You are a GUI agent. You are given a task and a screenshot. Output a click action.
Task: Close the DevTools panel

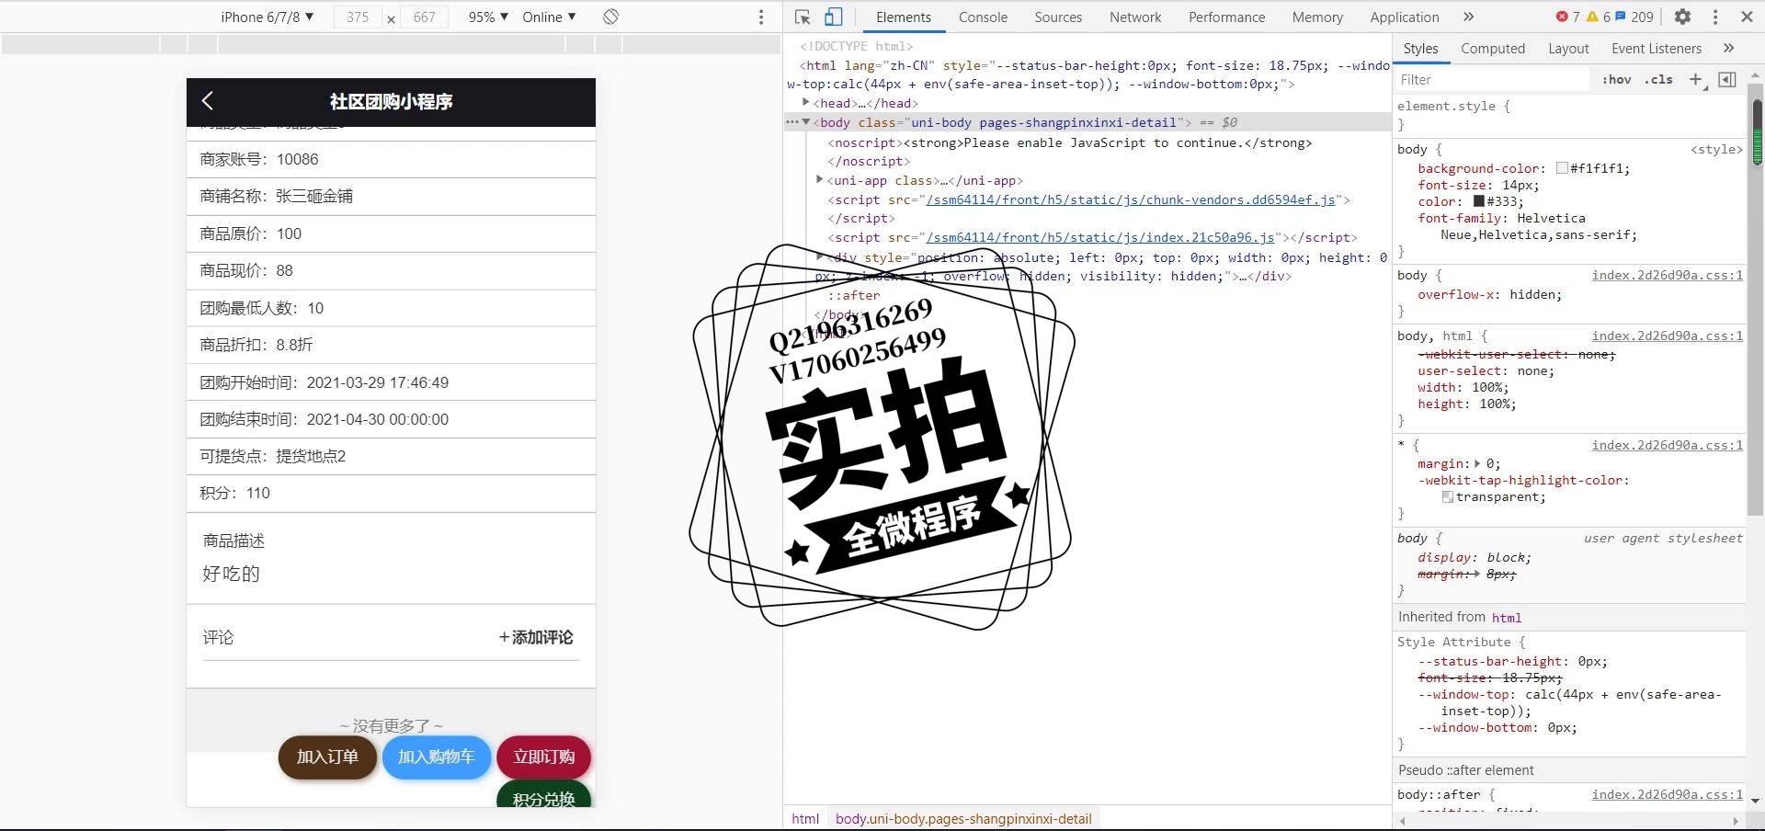(1747, 17)
